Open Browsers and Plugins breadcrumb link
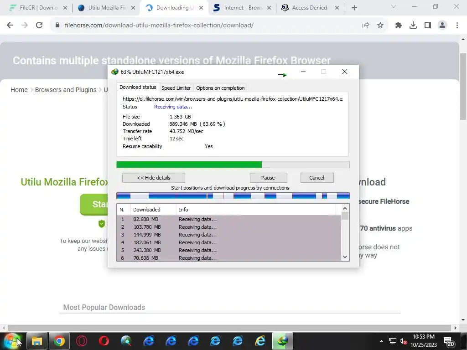The height and width of the screenshot is (350, 467). [x=66, y=90]
